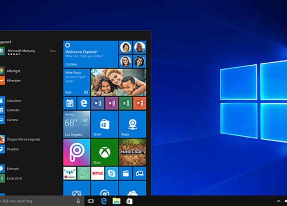Image resolution: width=287 pixels, height=206 pixels.
Task: Launch the Minecraft tile
Action: click(x=133, y=152)
